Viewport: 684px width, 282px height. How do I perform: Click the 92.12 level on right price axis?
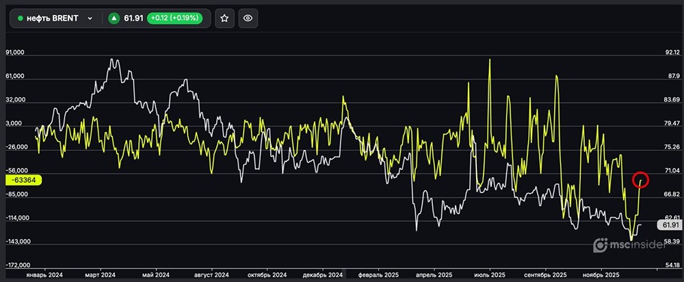672,53
